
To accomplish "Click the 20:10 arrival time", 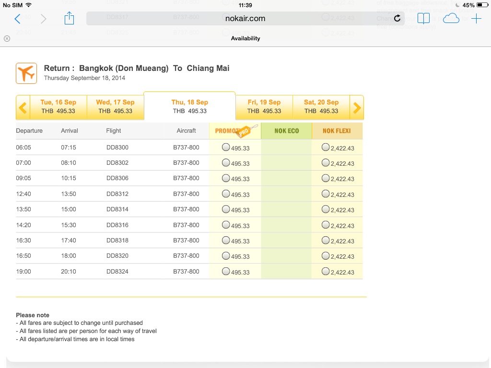I will click(x=69, y=271).
